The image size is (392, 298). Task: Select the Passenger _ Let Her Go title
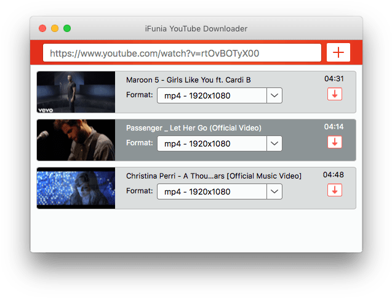[x=193, y=128]
